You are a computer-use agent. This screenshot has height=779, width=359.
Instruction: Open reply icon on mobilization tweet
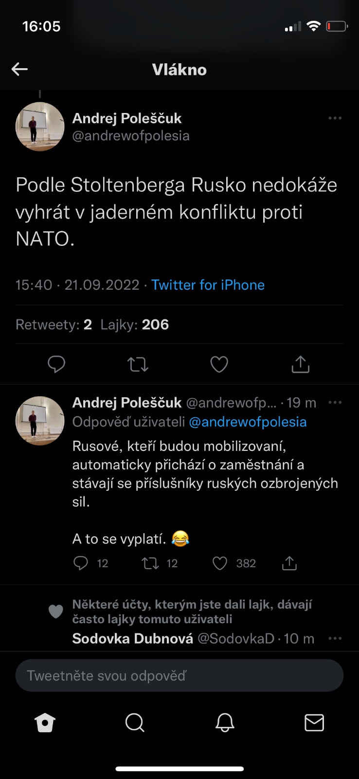[81, 563]
